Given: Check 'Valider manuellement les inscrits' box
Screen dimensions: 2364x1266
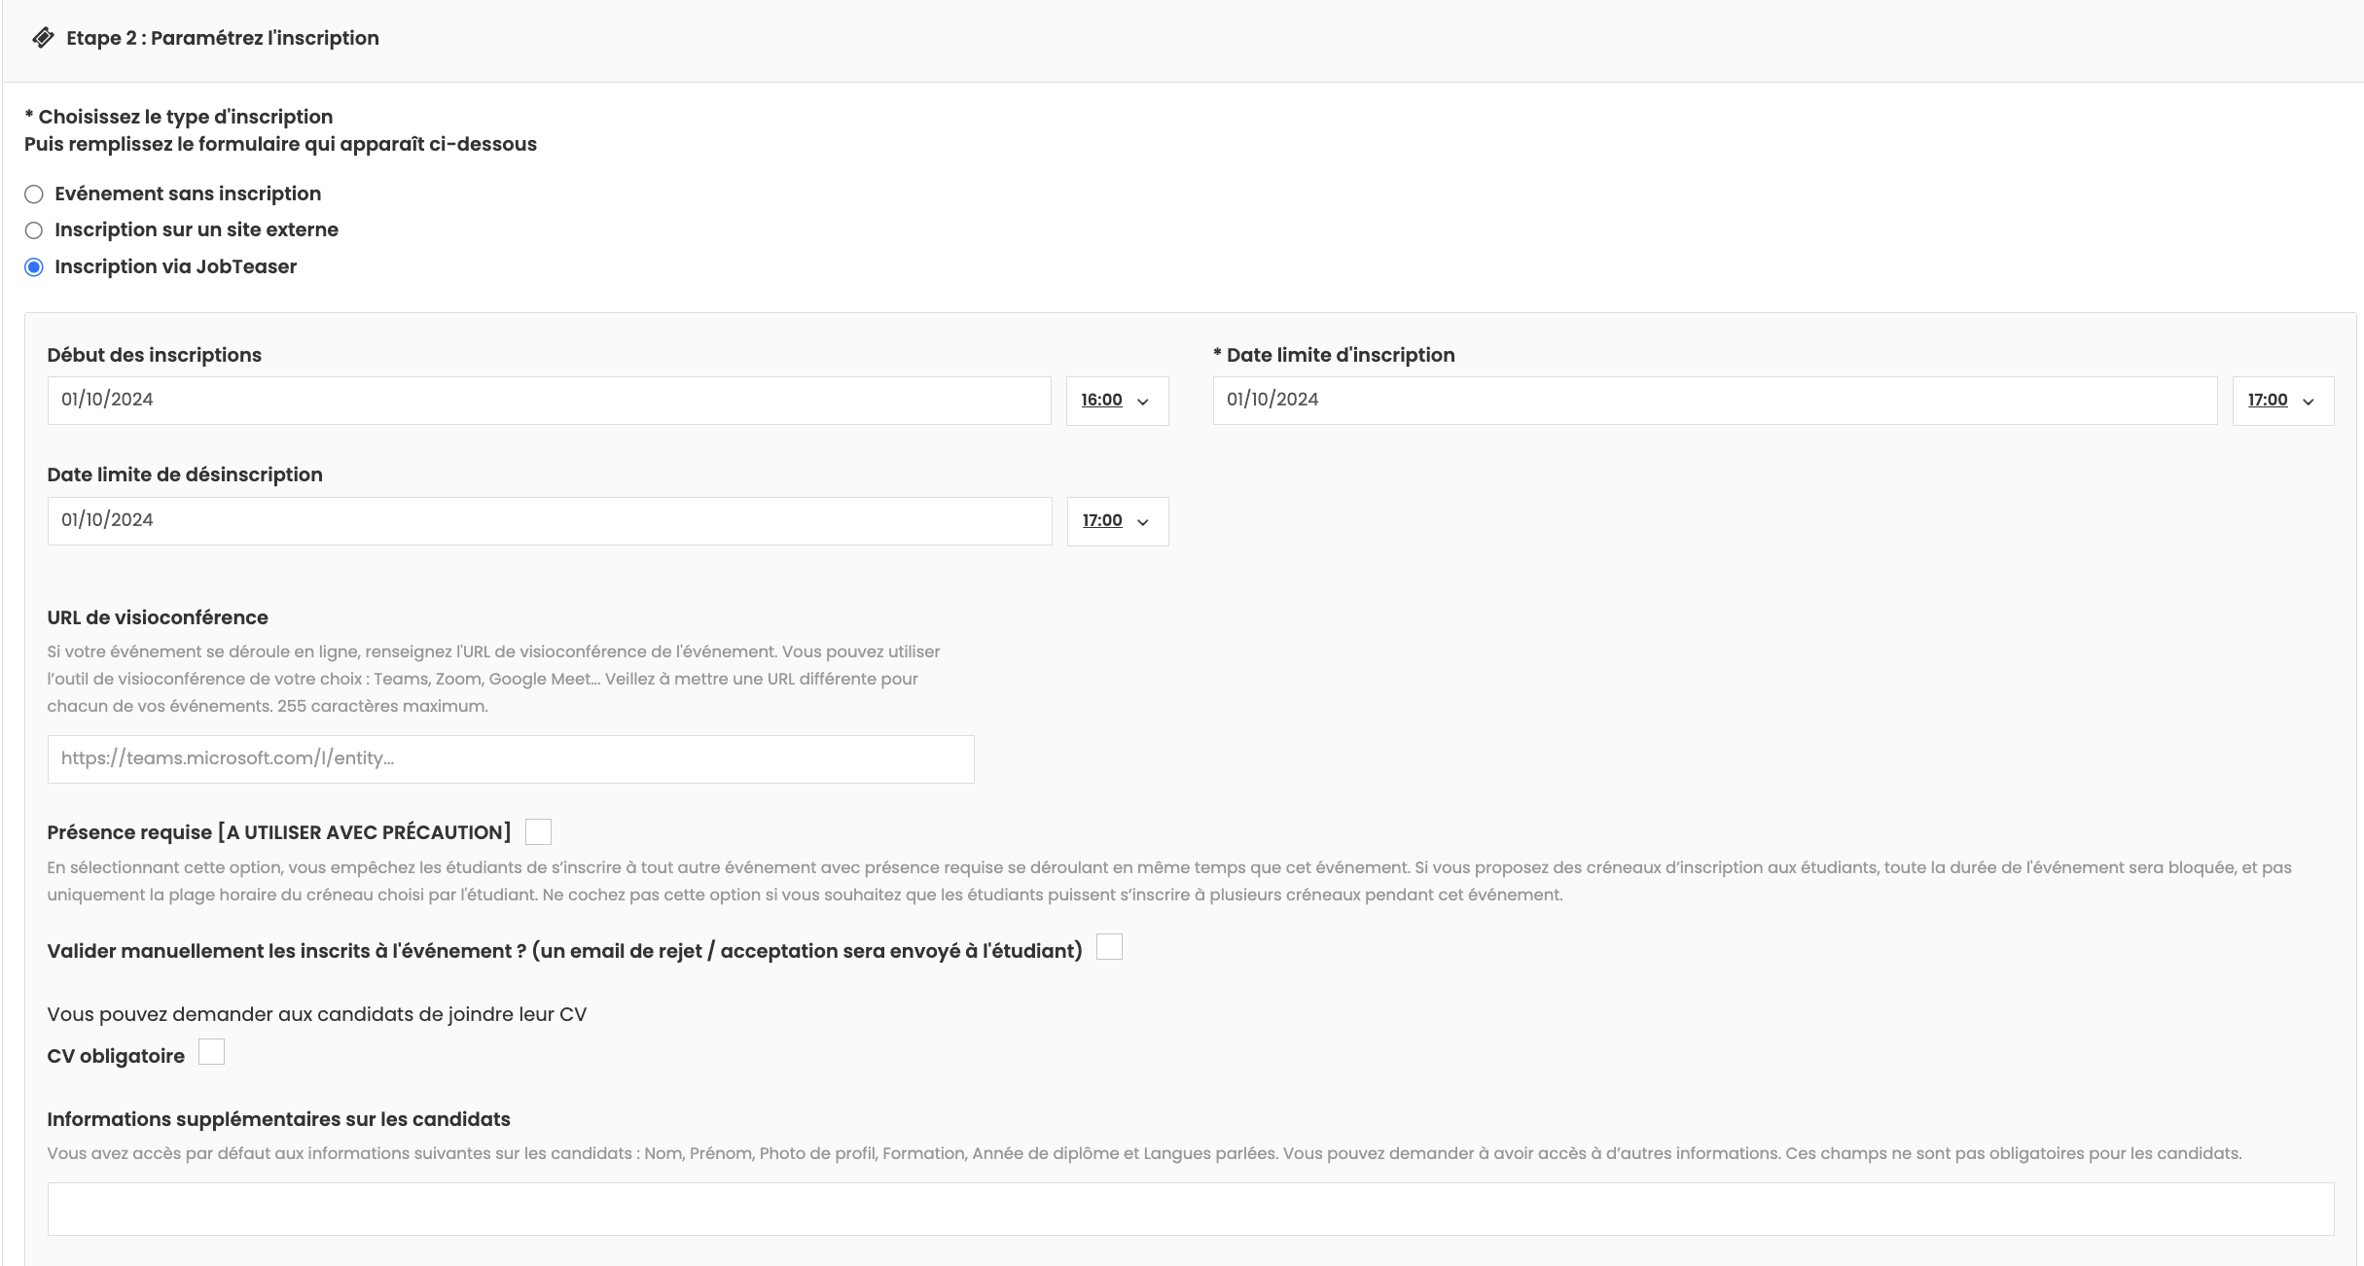Looking at the screenshot, I should pyautogui.click(x=1109, y=947).
